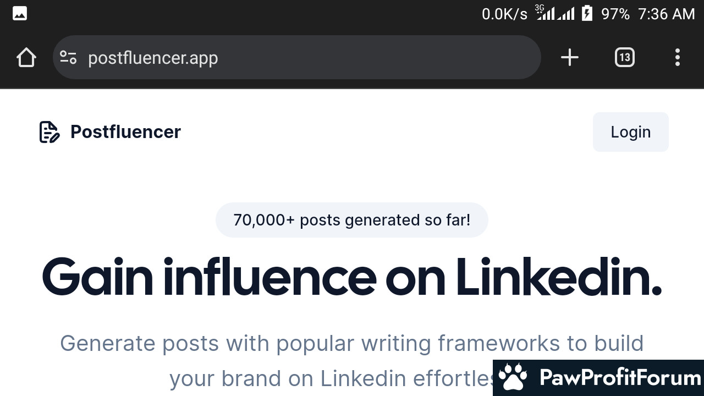Click the Postfluencer document logo icon
Viewport: 704px width, 396px height.
[49, 132]
